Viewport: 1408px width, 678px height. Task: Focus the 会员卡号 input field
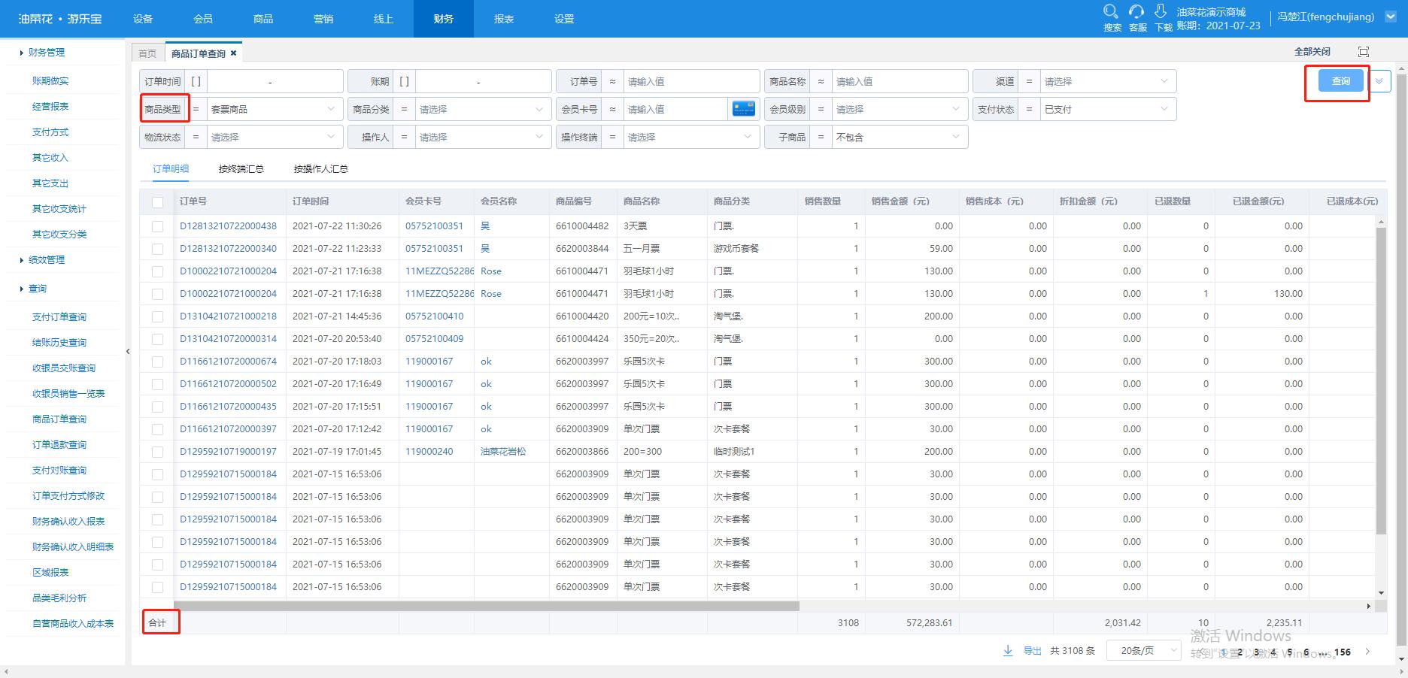675,109
